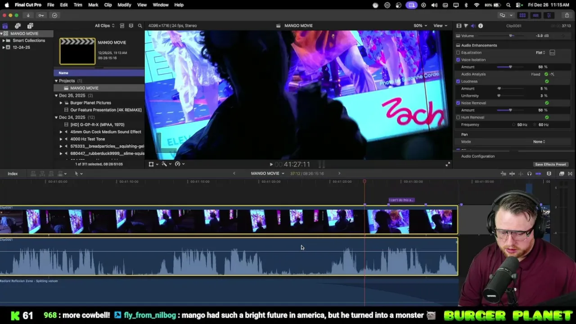
Task: Select the 60 Hz frequency radio button
Action: 535,125
